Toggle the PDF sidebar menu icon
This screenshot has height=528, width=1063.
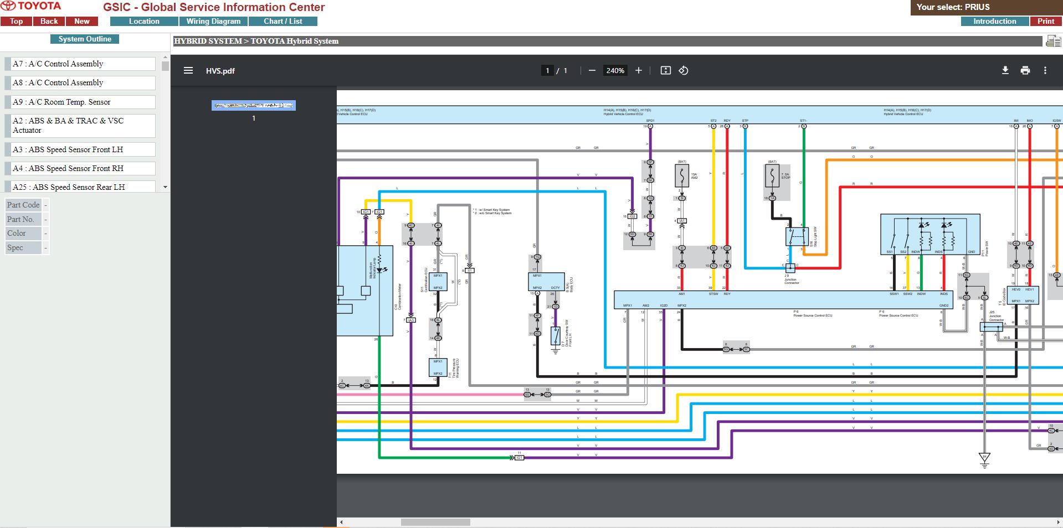pyautogui.click(x=188, y=71)
